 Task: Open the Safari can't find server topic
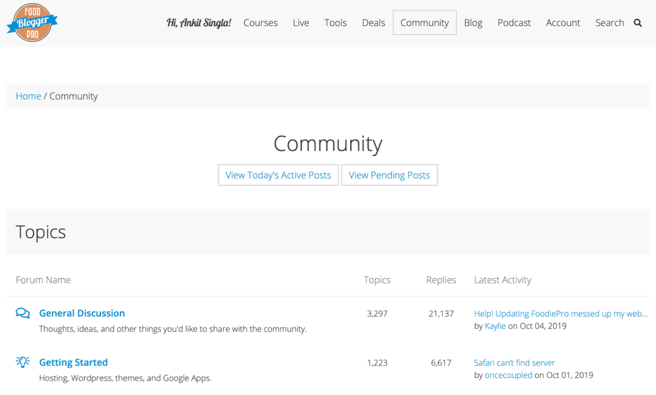click(514, 362)
